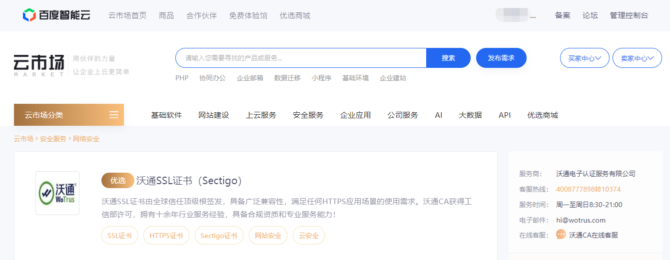This screenshot has width=670, height=260.
Task: Select the SSL证书 tag
Action: click(x=119, y=236)
